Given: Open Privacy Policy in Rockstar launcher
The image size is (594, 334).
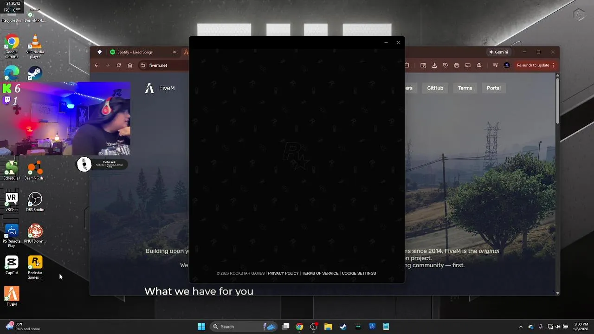Looking at the screenshot, I should 283,273.
